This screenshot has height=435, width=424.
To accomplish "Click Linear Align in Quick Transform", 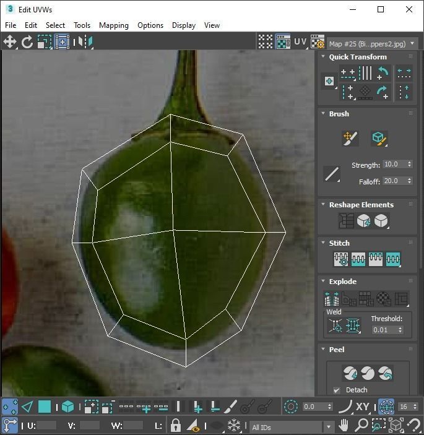I will click(365, 73).
